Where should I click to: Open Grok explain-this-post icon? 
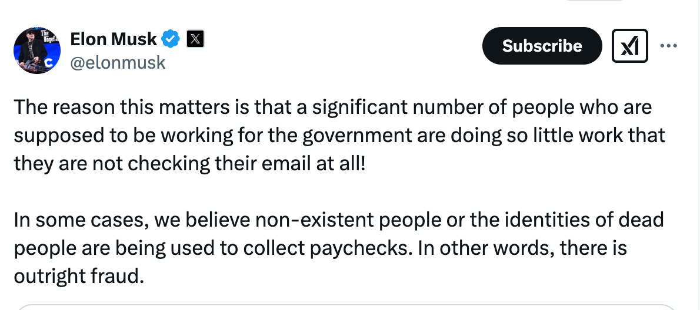pyautogui.click(x=629, y=46)
